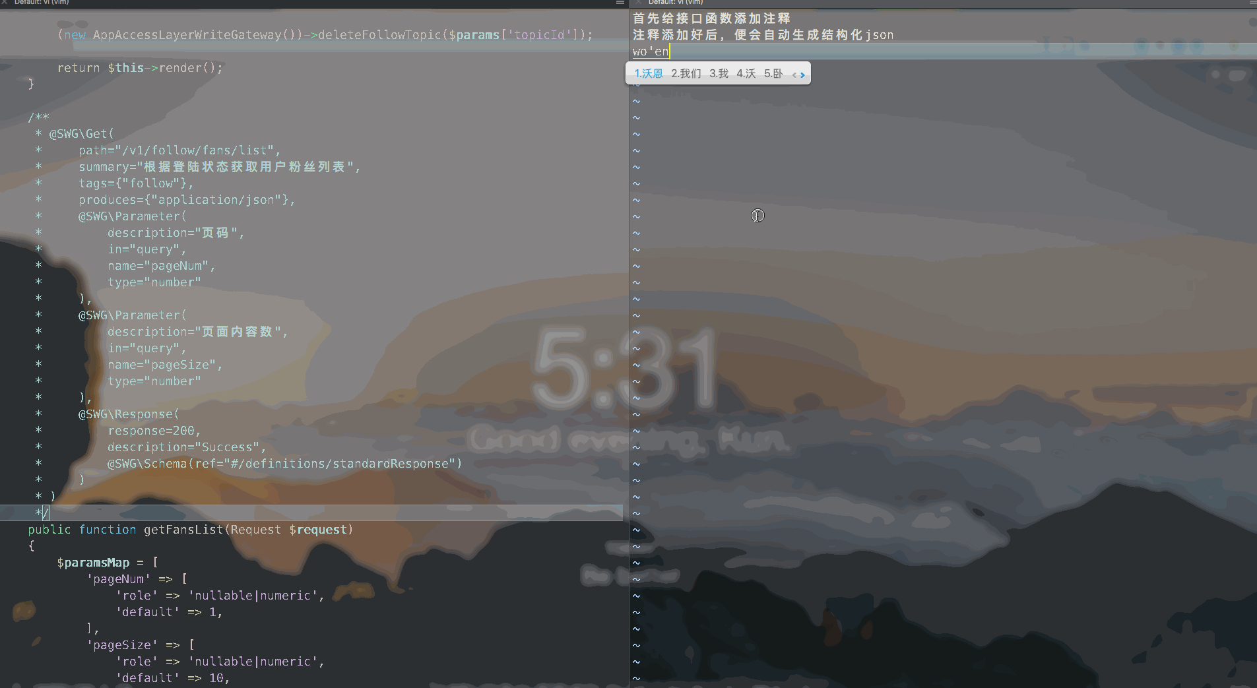This screenshot has height=688, width=1257.
Task: Choose candidate 2 我们 in IME popup
Action: click(x=686, y=73)
